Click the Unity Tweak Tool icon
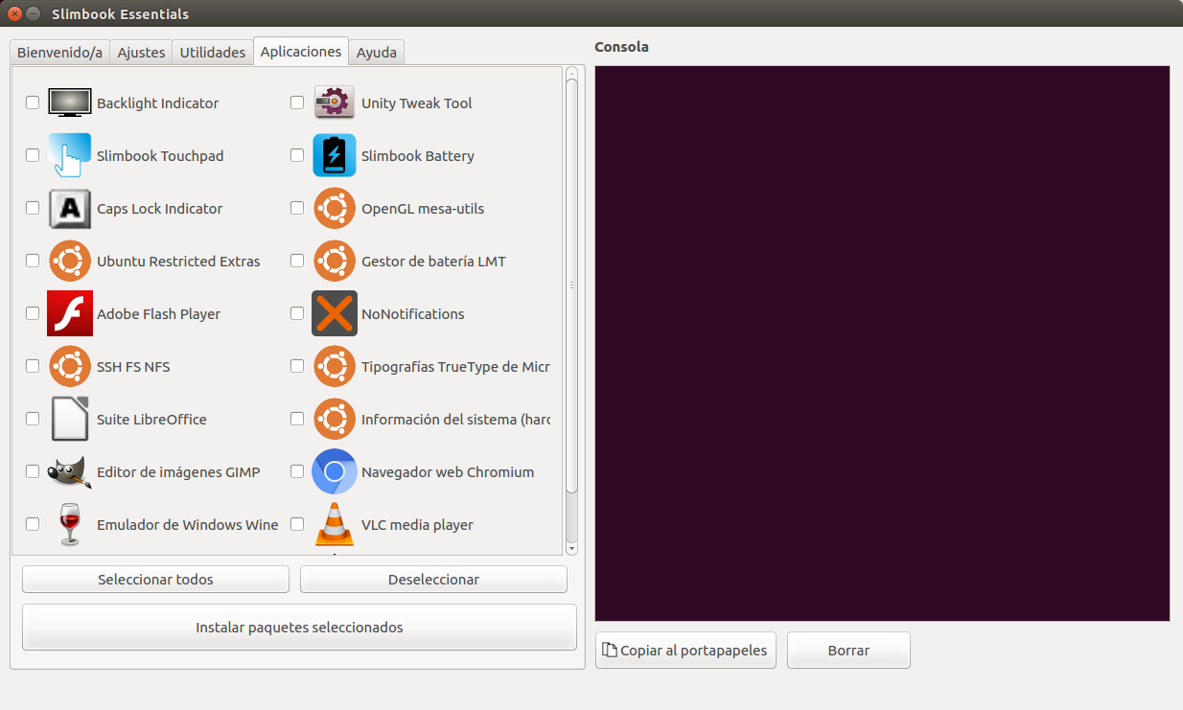Viewport: 1183px width, 710px height. pos(335,103)
